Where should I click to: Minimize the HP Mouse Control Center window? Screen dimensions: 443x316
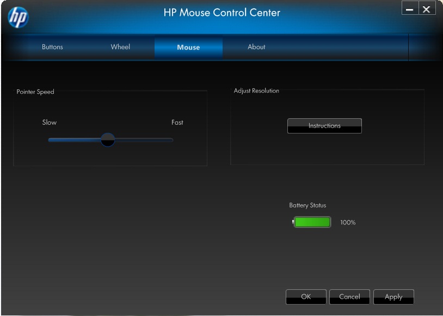click(x=410, y=9)
